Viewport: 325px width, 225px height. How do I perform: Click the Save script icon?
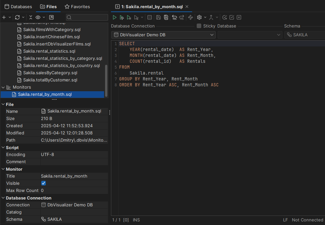[158, 17]
